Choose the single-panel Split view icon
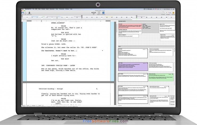 92,13
